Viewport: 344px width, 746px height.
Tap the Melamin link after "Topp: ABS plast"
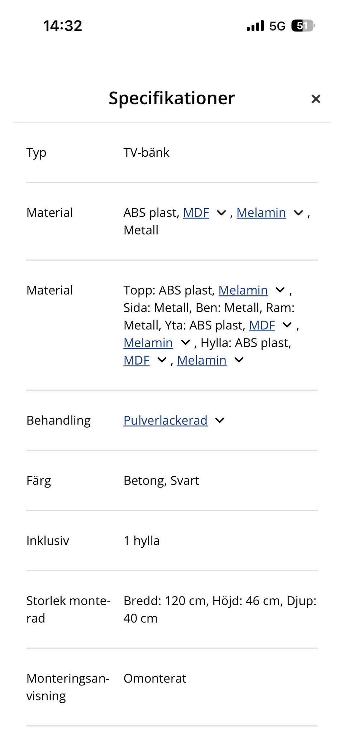243,290
